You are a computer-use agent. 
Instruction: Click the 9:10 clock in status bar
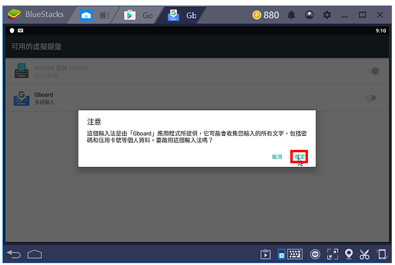tap(380, 30)
